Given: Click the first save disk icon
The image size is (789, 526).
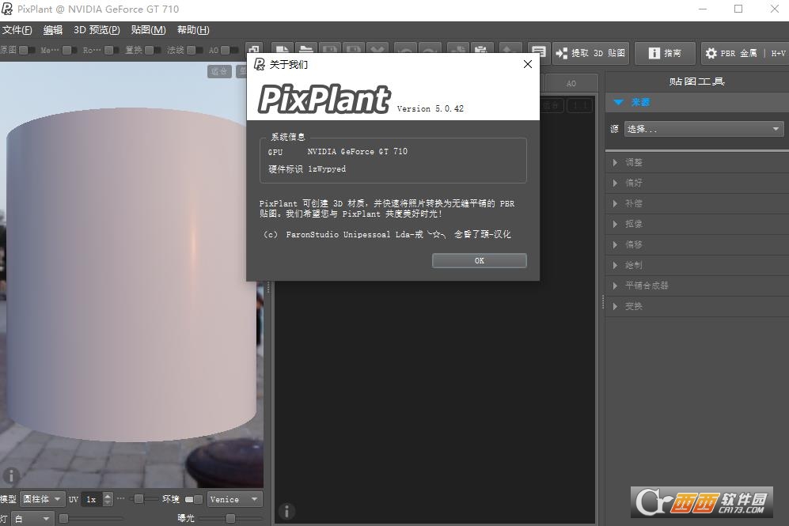Looking at the screenshot, I should click(x=330, y=49).
